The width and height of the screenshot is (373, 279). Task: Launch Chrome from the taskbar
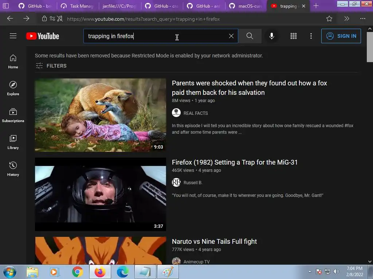pos(77,272)
